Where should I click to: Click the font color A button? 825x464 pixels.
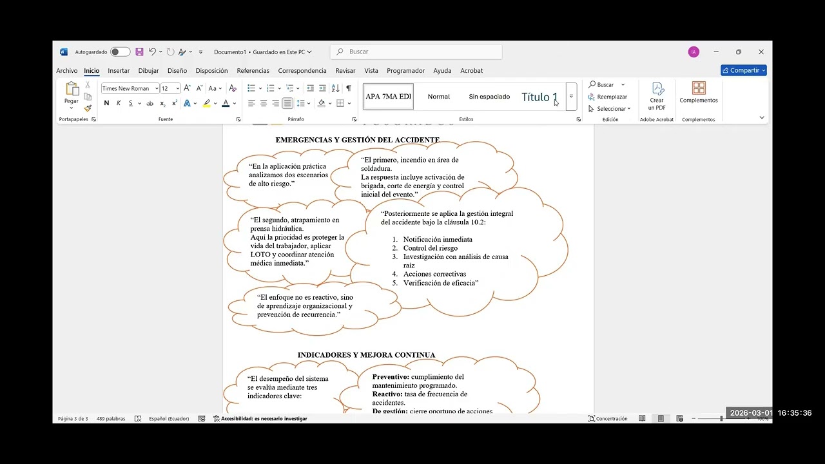[226, 103]
